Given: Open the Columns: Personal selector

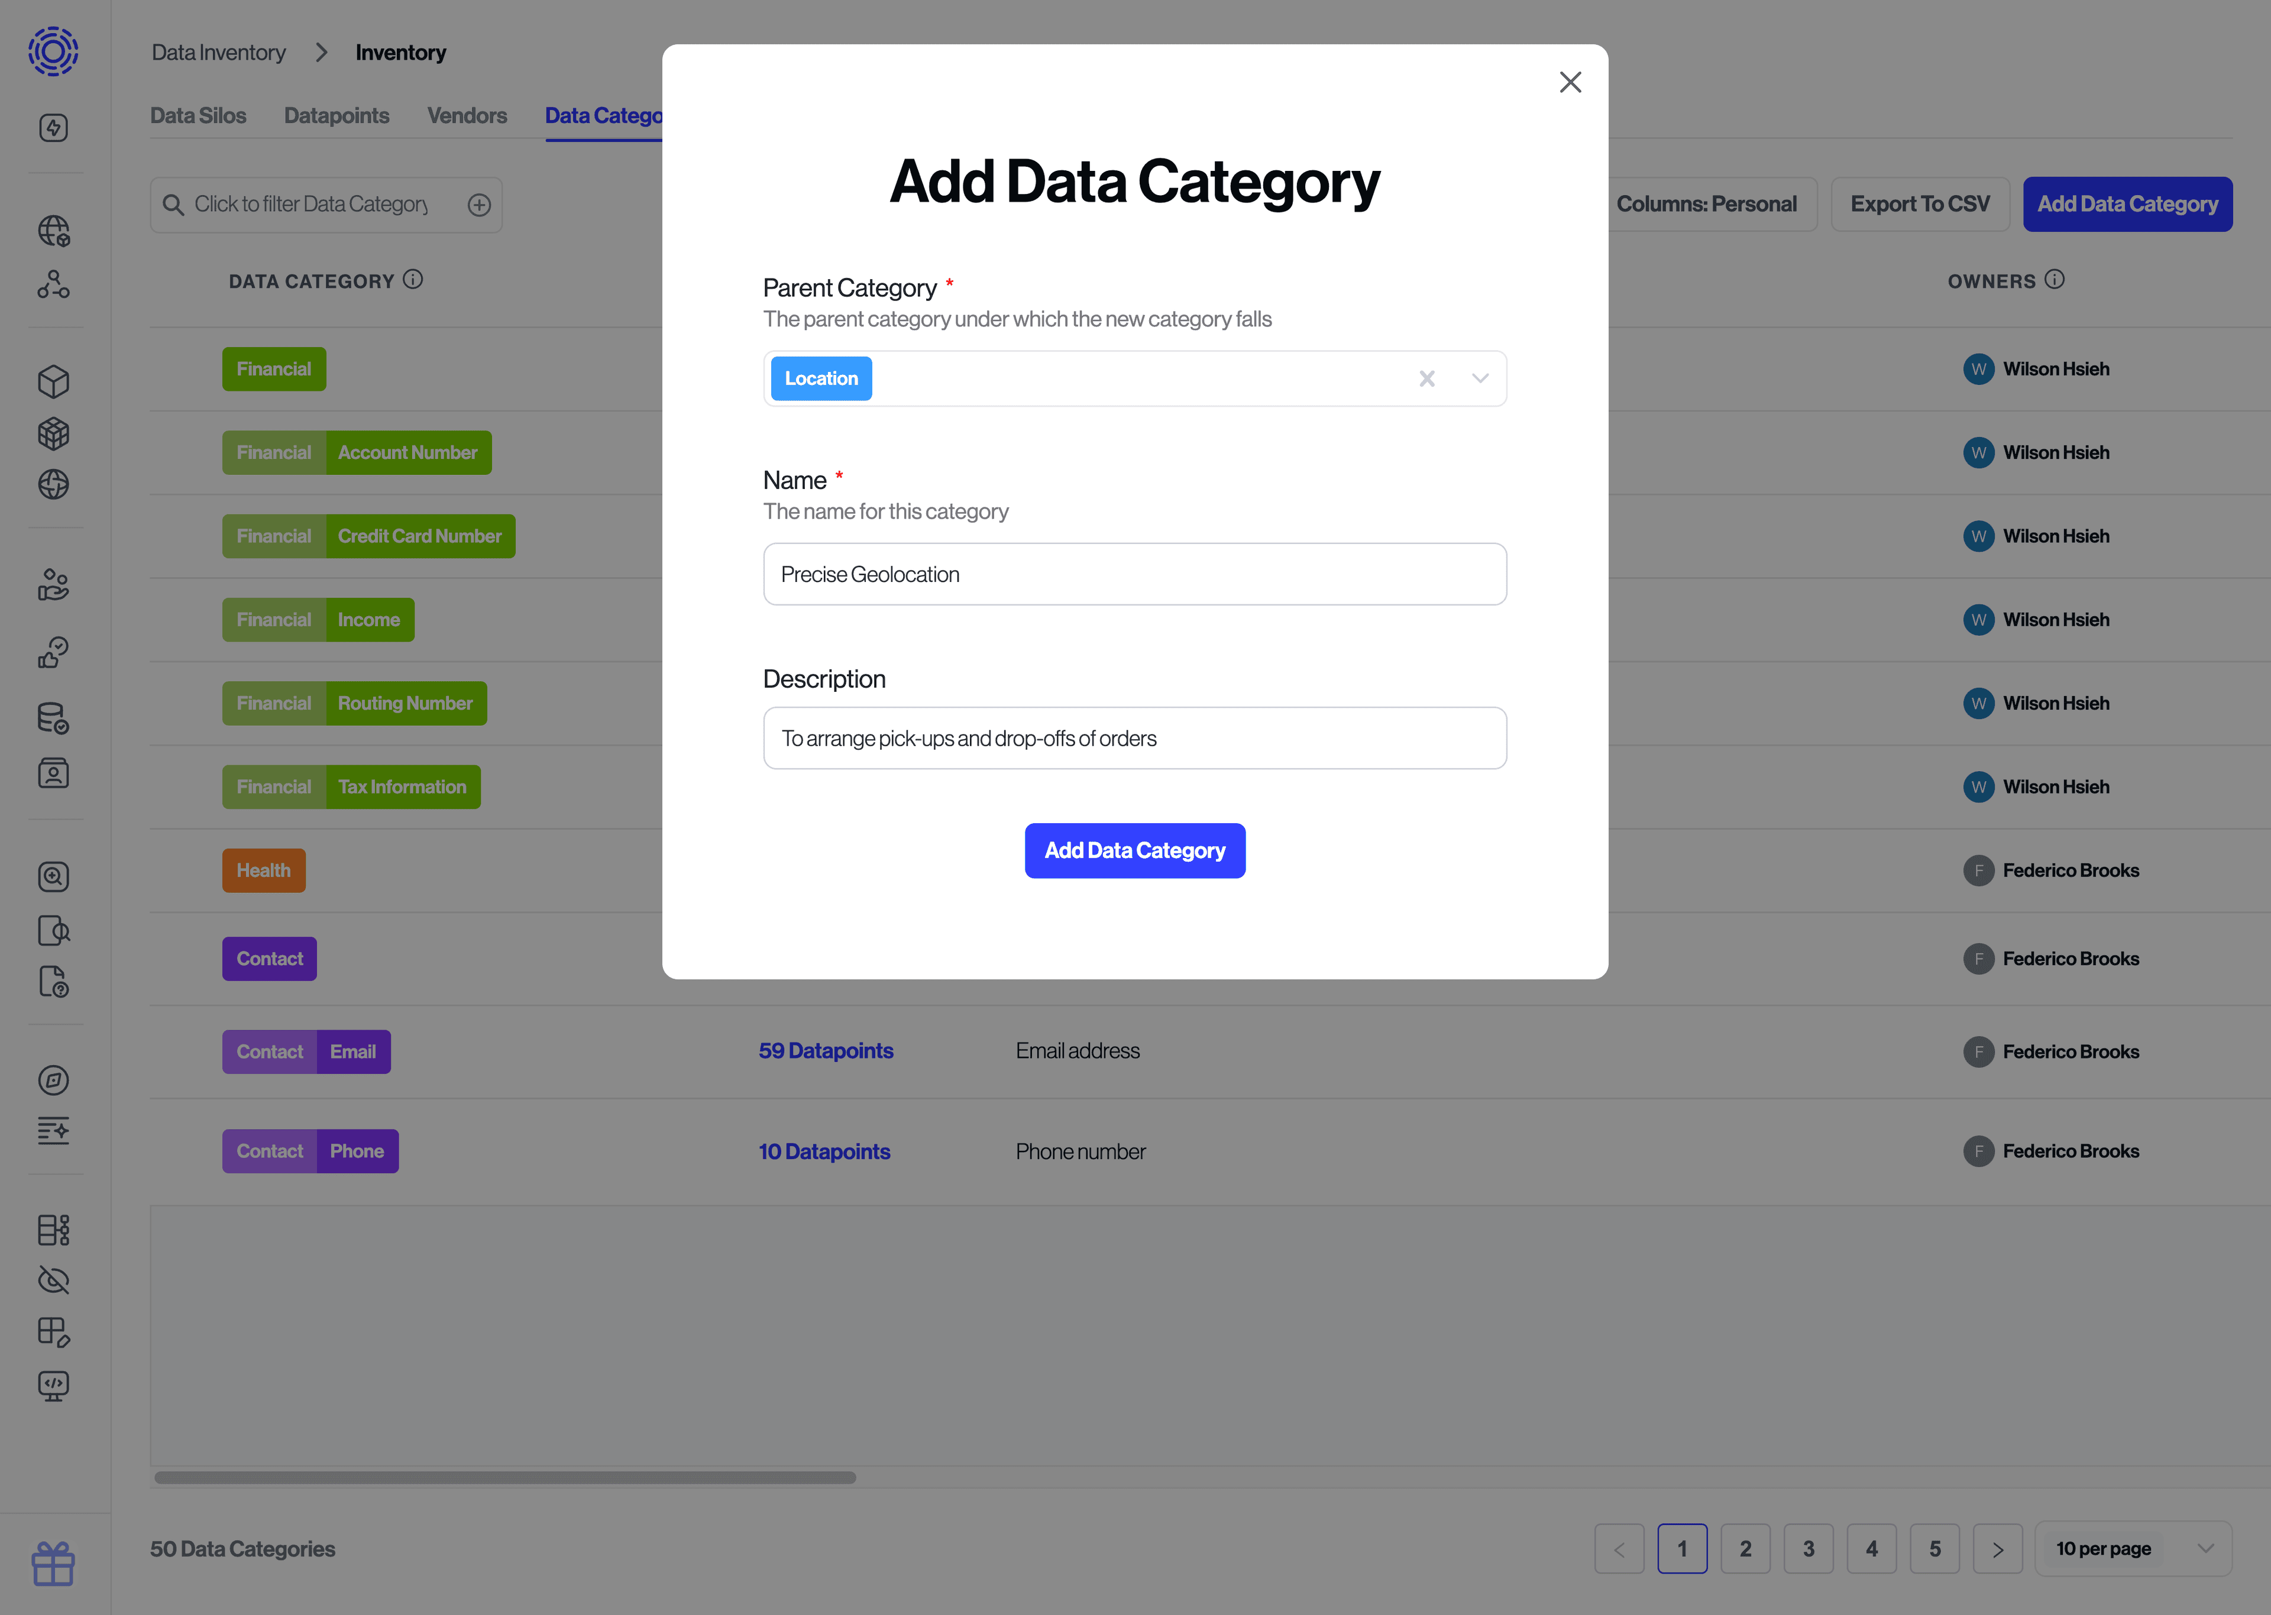Looking at the screenshot, I should [x=1707, y=204].
